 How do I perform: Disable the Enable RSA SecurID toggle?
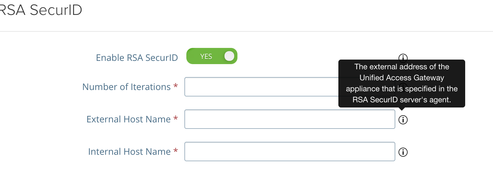pos(212,56)
